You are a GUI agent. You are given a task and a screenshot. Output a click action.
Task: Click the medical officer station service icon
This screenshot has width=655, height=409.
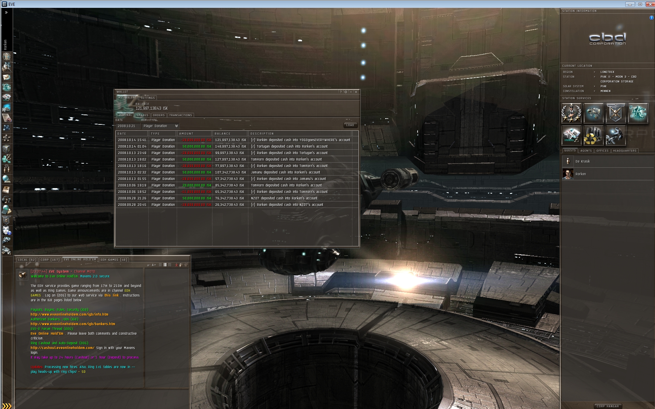pyautogui.click(x=571, y=113)
